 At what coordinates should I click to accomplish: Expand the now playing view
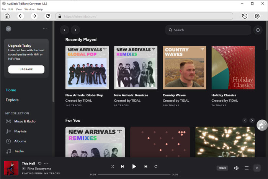[257, 168]
